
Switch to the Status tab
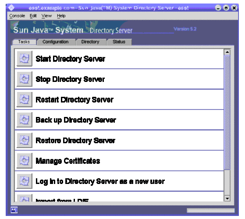point(119,42)
